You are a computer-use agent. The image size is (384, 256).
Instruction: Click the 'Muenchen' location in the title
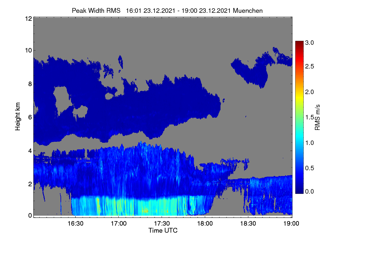point(248,11)
